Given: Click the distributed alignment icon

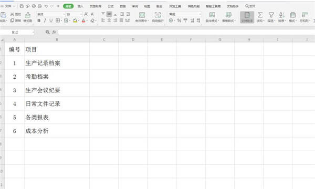Looking at the screenshot, I should tap(128, 20).
